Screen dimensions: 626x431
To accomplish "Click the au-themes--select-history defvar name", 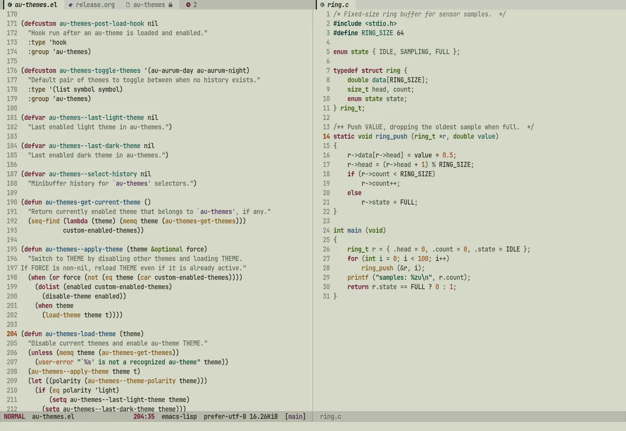I will click(x=93, y=174).
